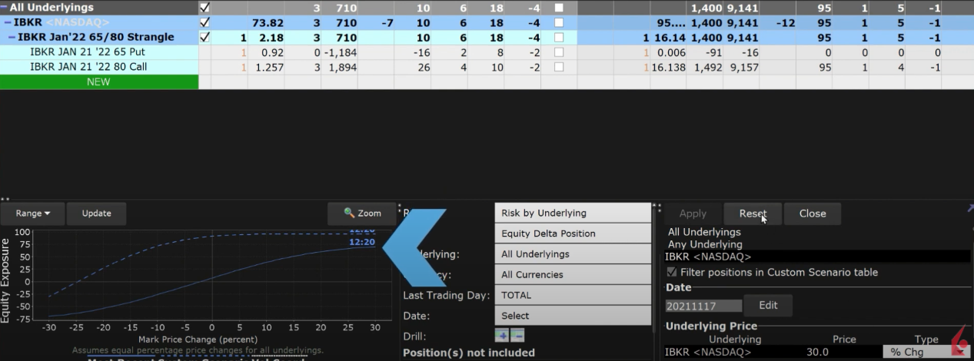The width and height of the screenshot is (974, 361).
Task: Collapse the IBKR NASDAQ tree row
Action: coord(8,22)
